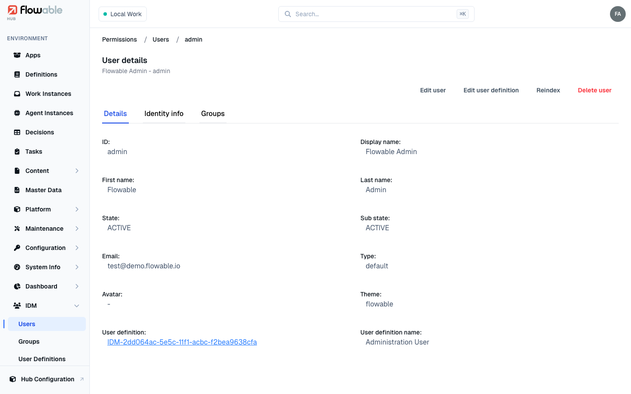Click the search magnifier icon
Screen dimensions: 631x394
click(x=288, y=14)
